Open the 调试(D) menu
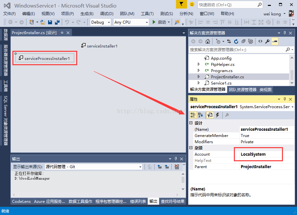Screen dimensions: 297x215 tap(107, 14)
